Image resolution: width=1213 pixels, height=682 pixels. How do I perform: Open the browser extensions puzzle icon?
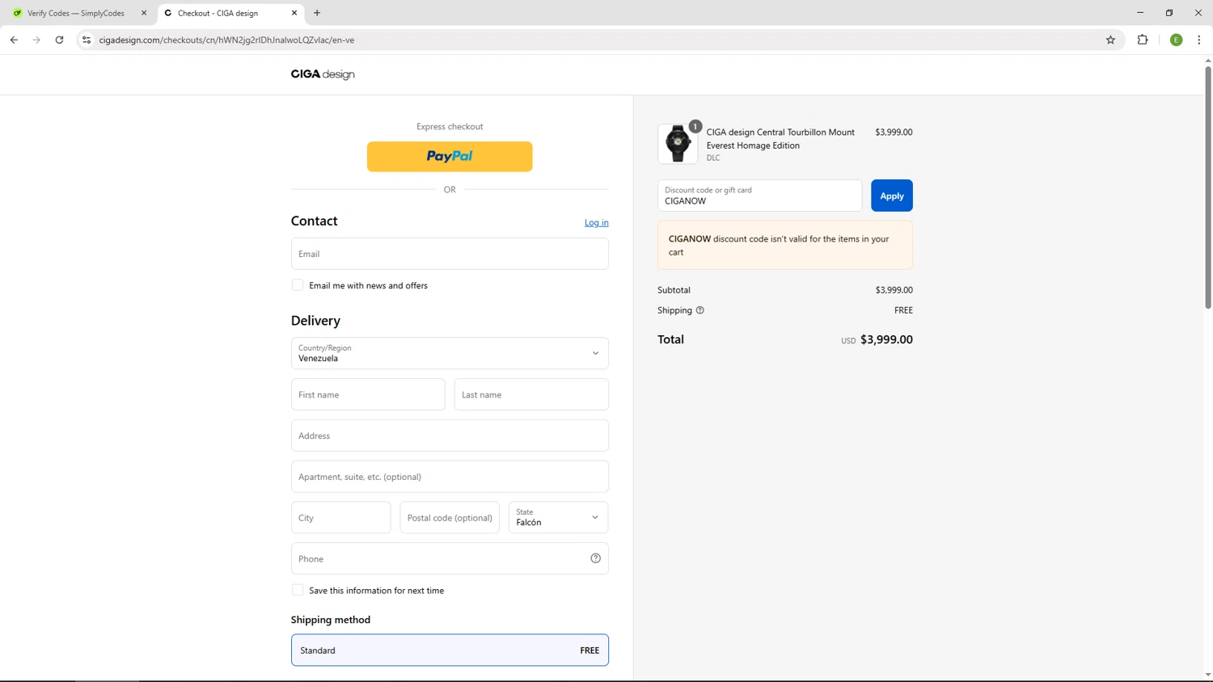point(1143,40)
